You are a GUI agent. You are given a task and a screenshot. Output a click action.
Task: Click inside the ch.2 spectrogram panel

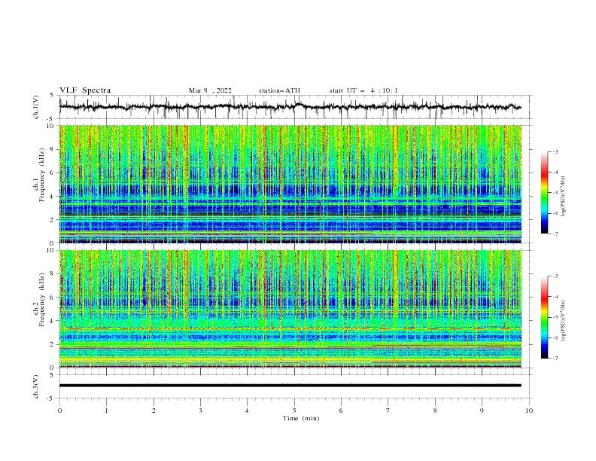(290, 309)
